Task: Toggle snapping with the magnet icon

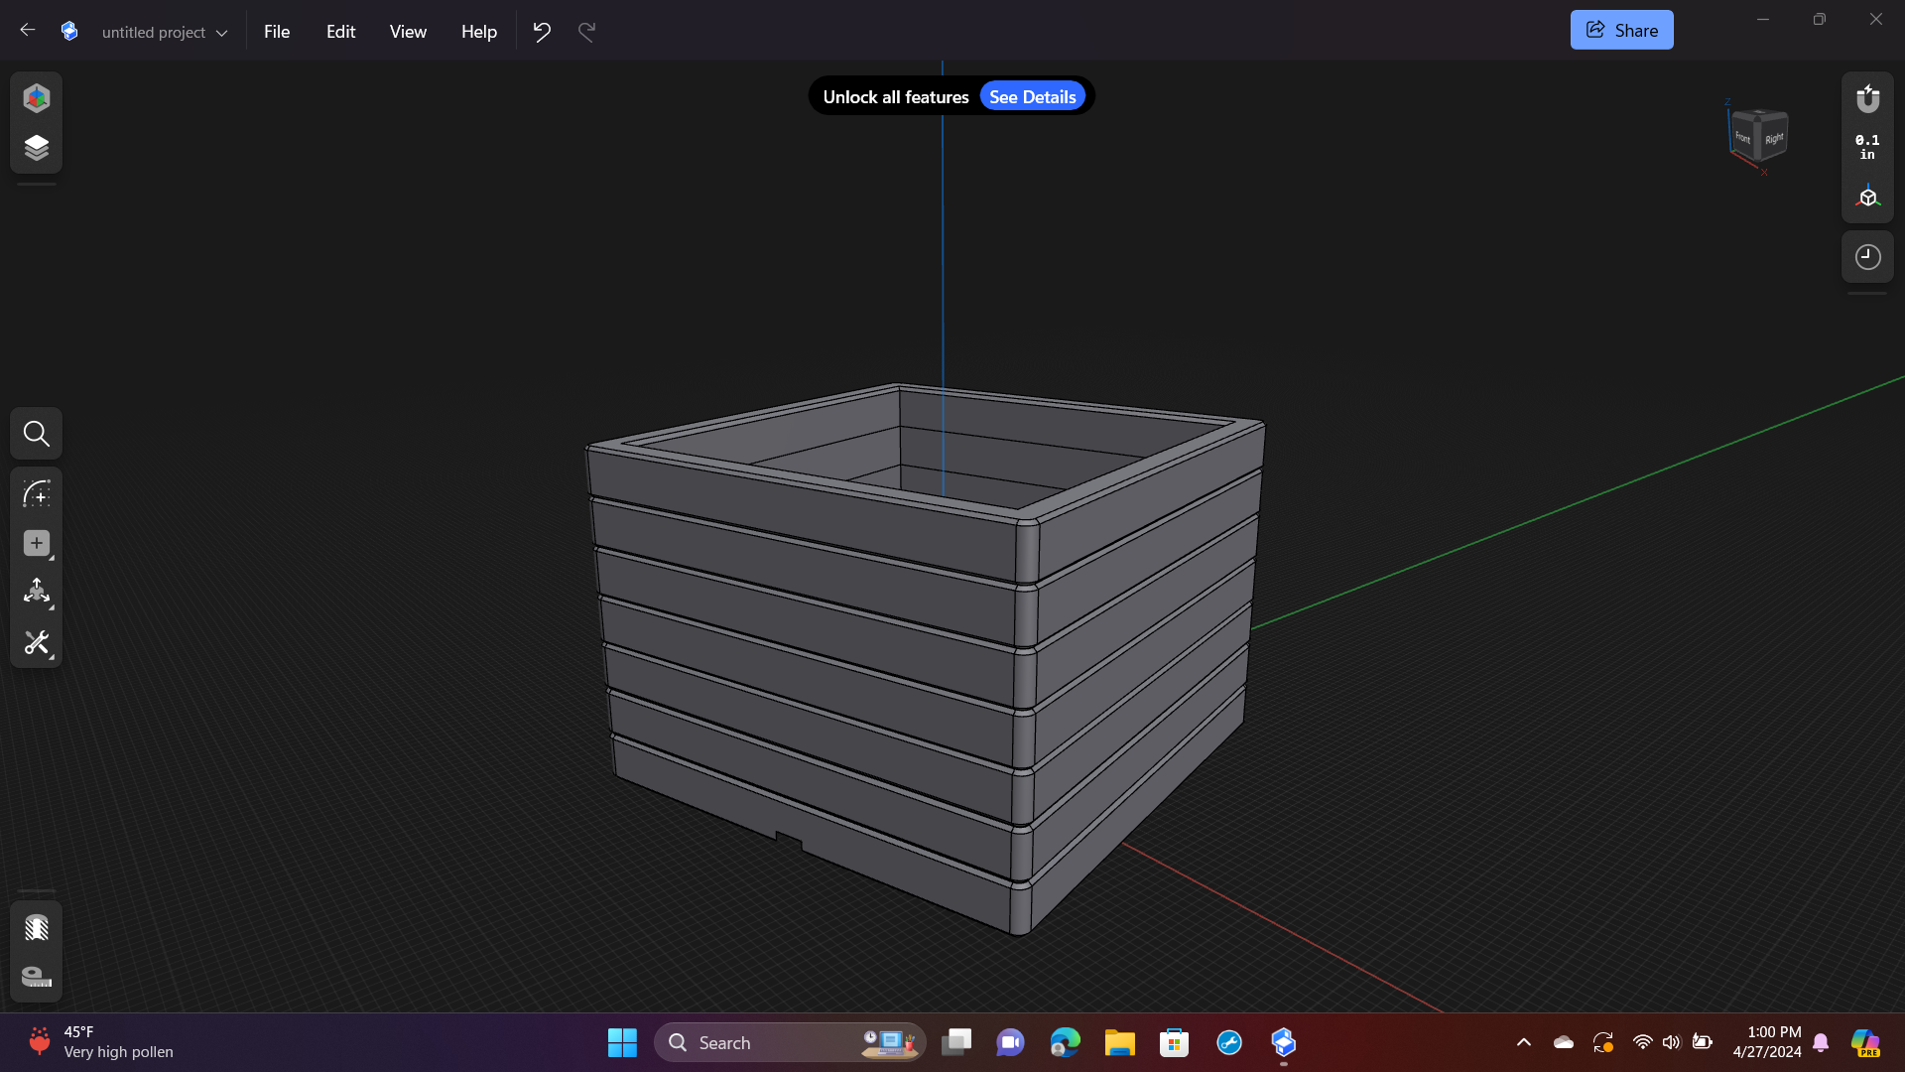Action: coord(1867,98)
